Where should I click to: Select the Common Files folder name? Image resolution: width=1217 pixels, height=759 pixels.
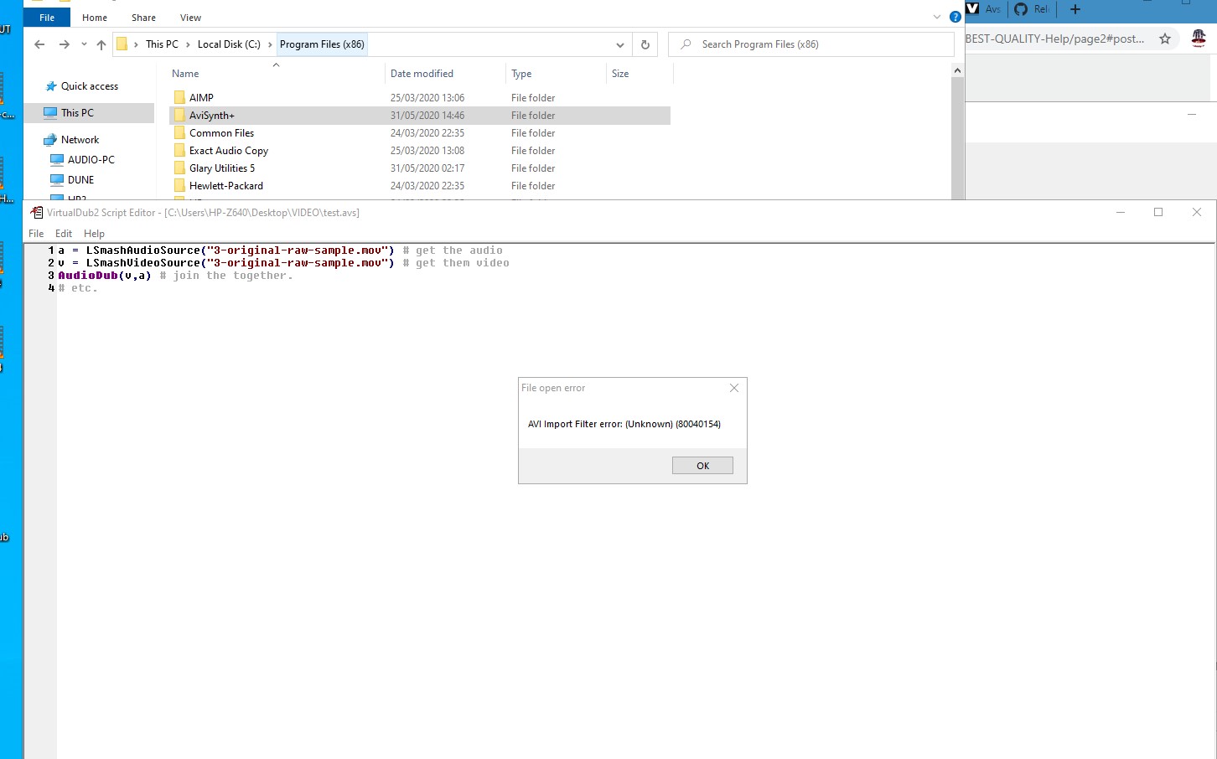[x=221, y=133]
